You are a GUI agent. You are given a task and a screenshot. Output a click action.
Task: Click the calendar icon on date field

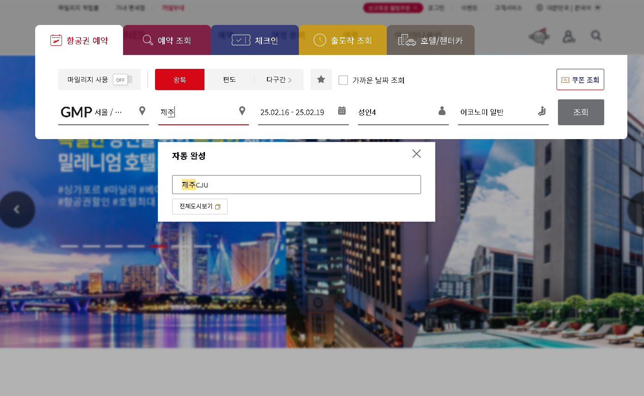(341, 111)
